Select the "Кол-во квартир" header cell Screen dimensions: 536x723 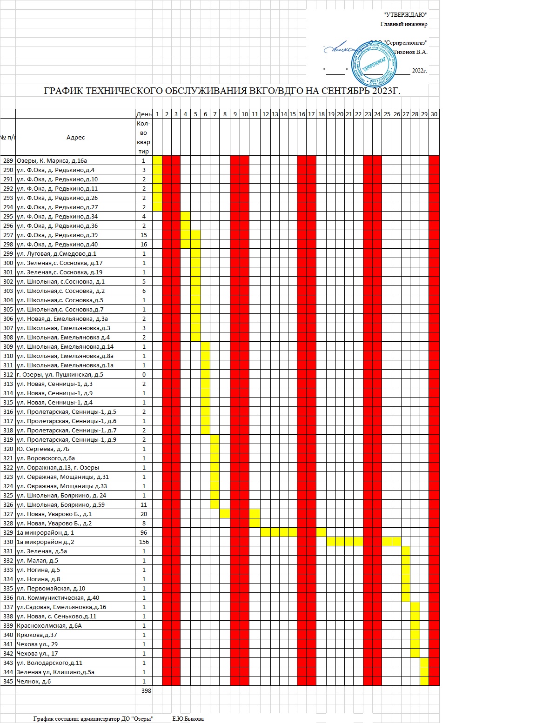point(144,137)
